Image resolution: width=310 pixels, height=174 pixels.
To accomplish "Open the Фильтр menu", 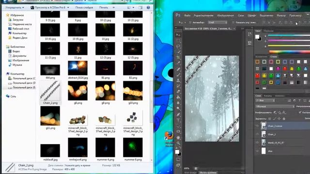I will [281, 15].
